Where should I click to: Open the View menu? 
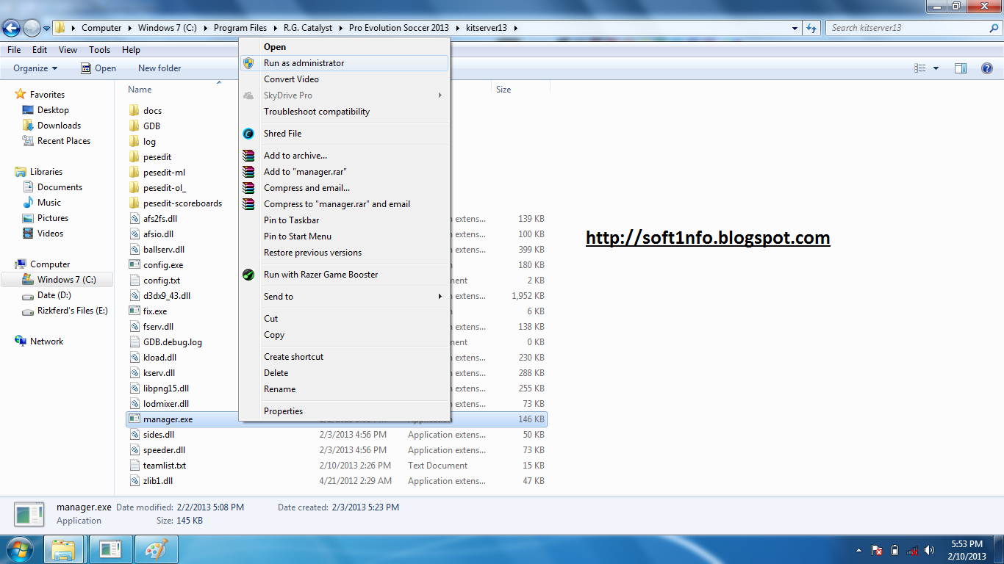68,50
